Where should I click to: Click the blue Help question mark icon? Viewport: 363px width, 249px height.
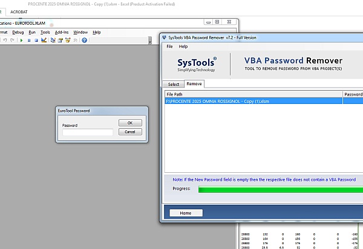point(84,40)
